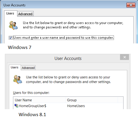The width and height of the screenshot is (138, 119).
Task: Open Advanced tab in Windows 8.1 dialog
Action: (x=28, y=68)
